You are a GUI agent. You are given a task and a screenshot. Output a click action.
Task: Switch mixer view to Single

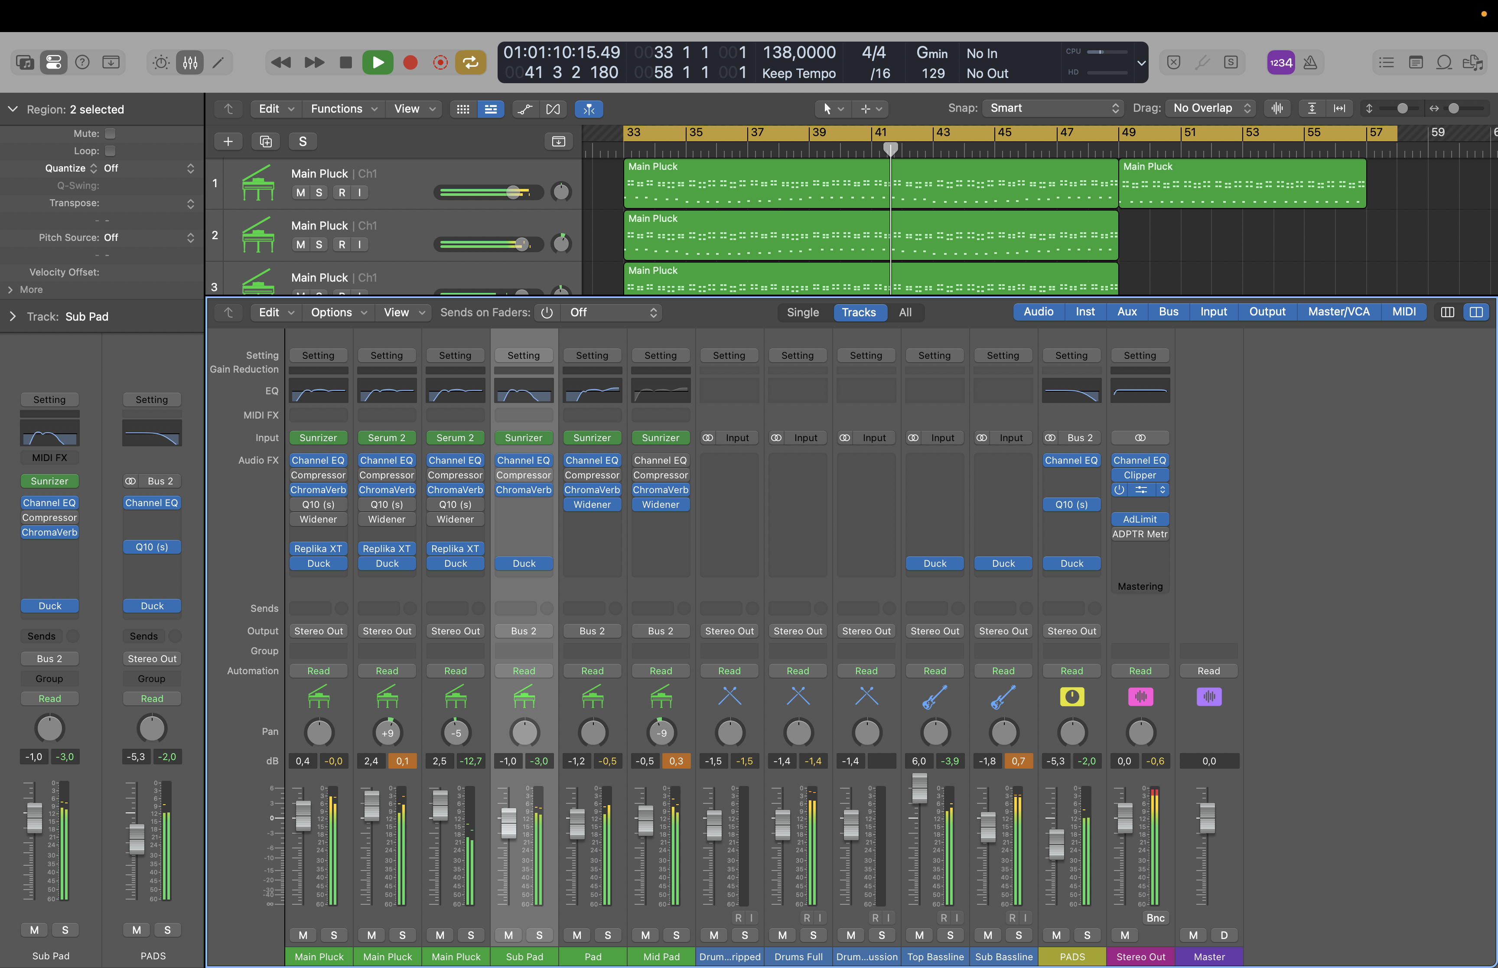tap(803, 312)
